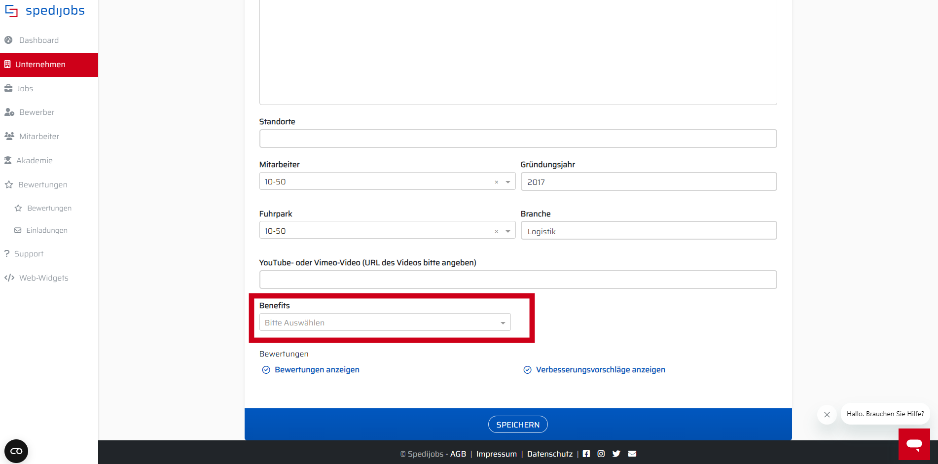
Task: Open the Dashboard menu item
Action: tap(38, 40)
